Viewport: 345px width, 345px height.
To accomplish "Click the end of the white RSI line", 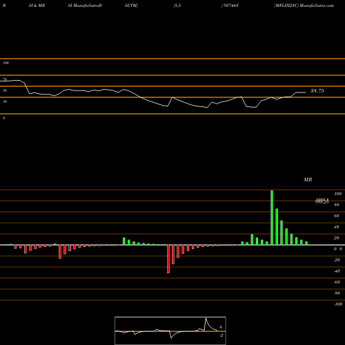I will pos(306,92).
